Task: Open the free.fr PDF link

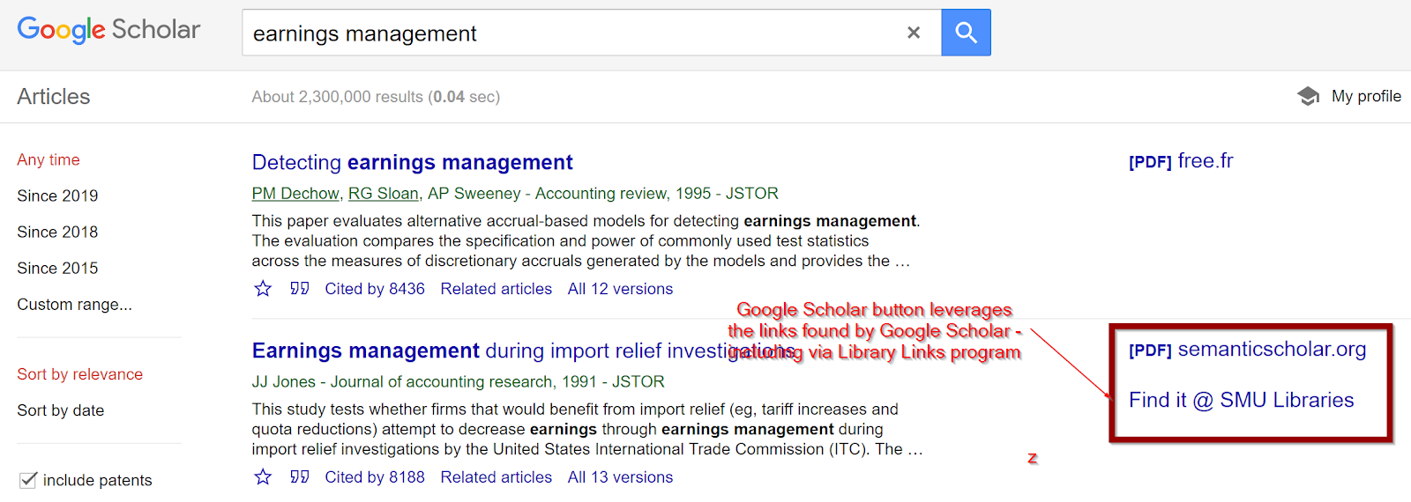Action: (1181, 161)
